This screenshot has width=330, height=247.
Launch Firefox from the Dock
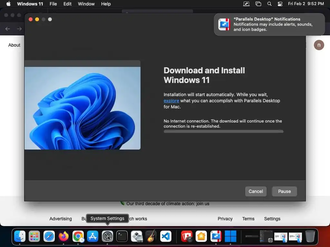click(x=63, y=236)
